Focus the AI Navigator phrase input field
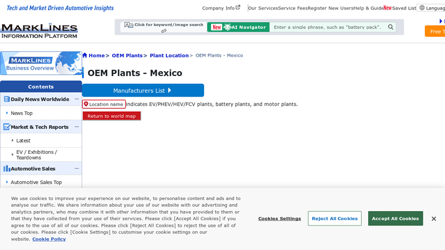The image size is (445, 250). point(328,27)
